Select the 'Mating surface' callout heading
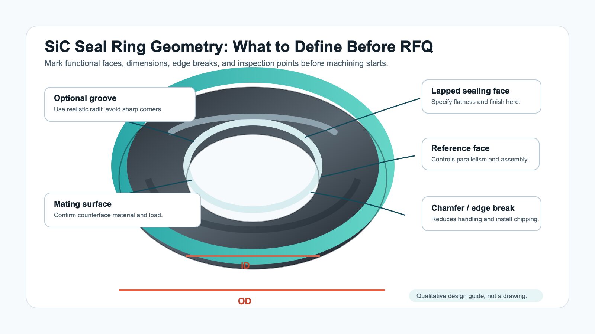595x334 pixels. (x=83, y=204)
